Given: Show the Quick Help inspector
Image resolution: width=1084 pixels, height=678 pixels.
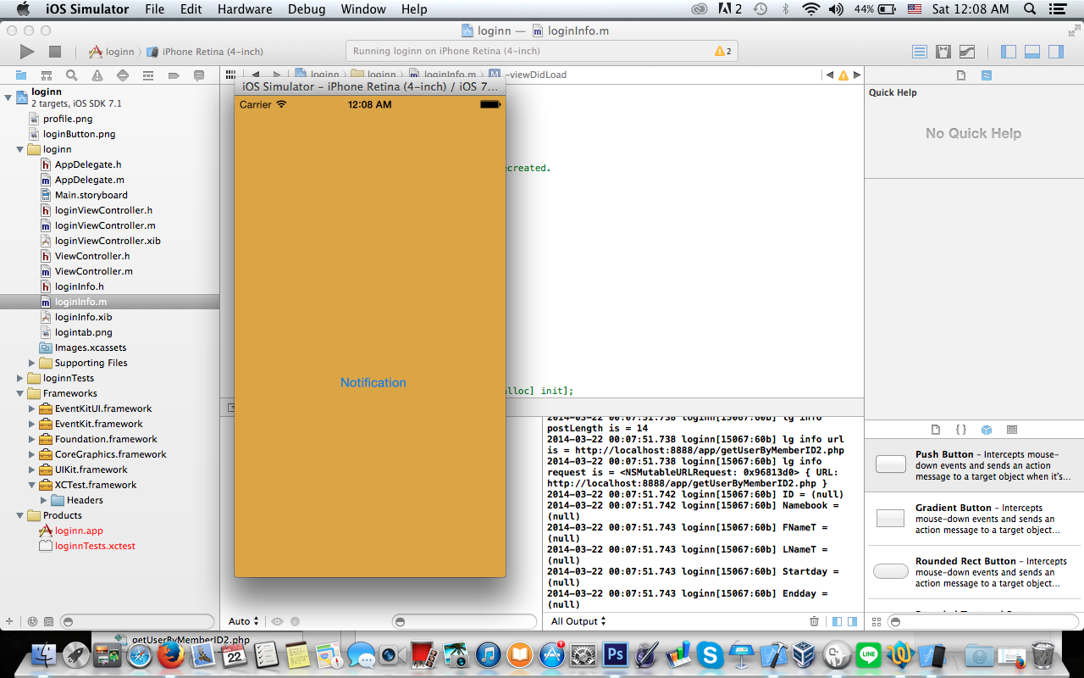Looking at the screenshot, I should (x=987, y=75).
